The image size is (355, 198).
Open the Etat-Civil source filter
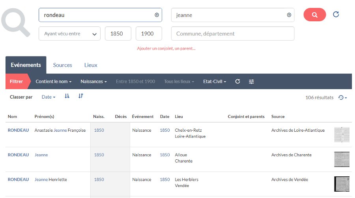coord(214,82)
